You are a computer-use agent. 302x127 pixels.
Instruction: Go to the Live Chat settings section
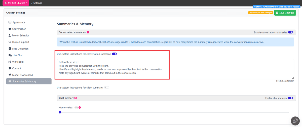pyautogui.click(x=18, y=55)
